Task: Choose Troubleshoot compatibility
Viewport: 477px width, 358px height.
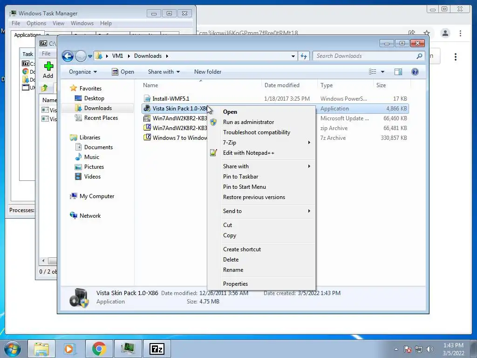Action: [261, 132]
